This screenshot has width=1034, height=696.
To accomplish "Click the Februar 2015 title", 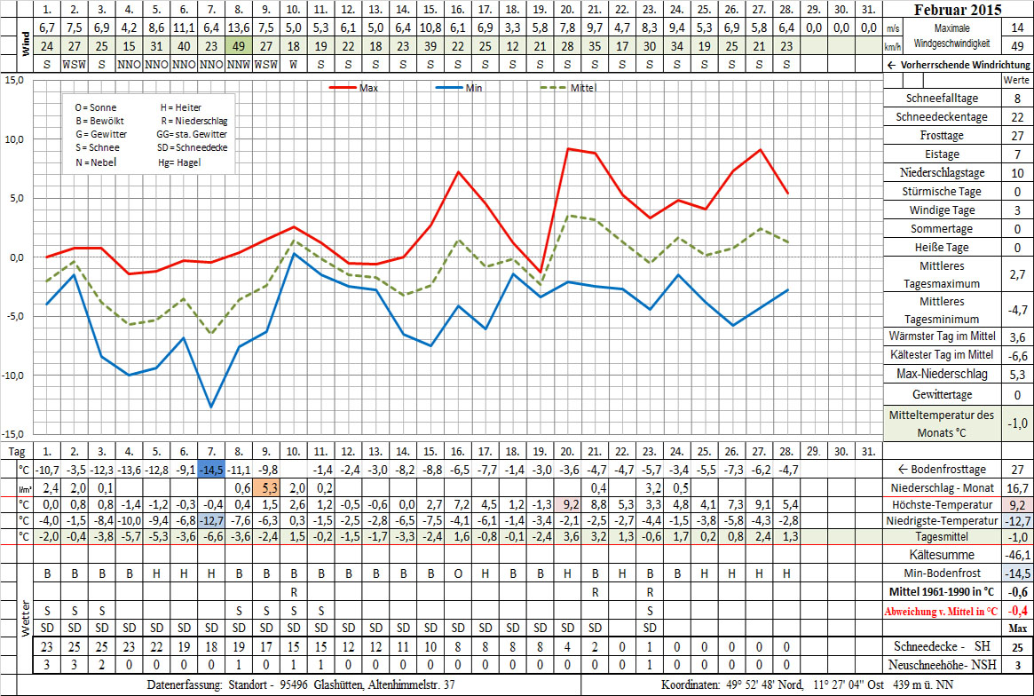I will pos(961,11).
